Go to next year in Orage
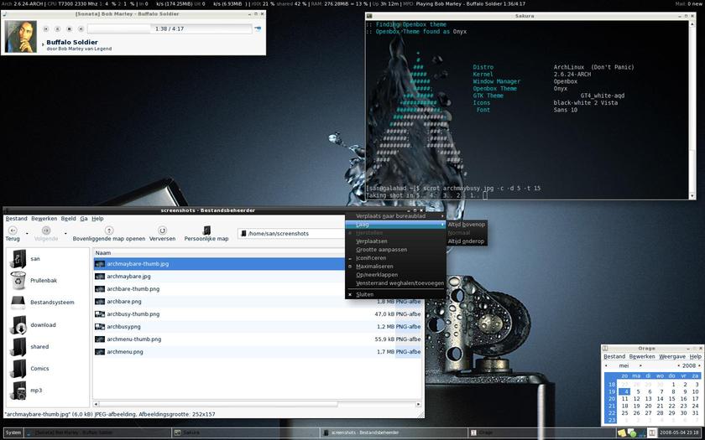The image size is (705, 440). (700, 366)
